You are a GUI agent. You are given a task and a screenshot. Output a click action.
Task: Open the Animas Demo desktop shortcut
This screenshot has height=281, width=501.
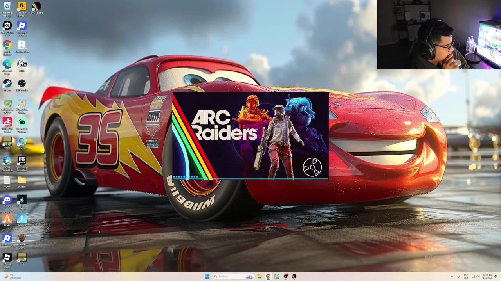click(22, 241)
